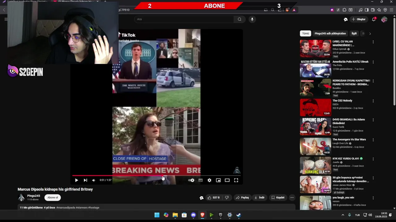Open The CS2 Nobody red thumbnail

pyautogui.click(x=315, y=107)
